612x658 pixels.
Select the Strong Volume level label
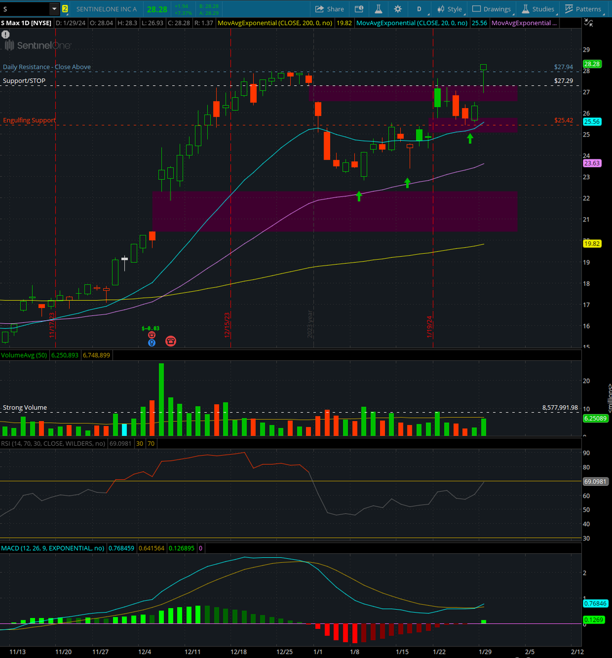[25, 407]
